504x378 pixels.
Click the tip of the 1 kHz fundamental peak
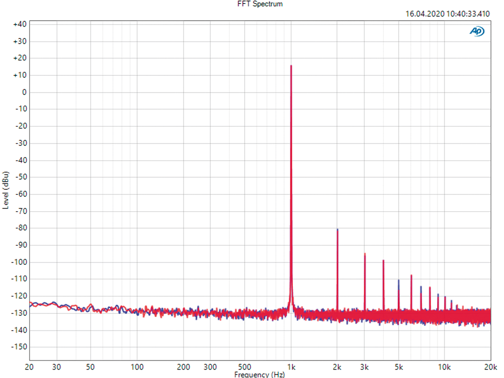[x=291, y=66]
